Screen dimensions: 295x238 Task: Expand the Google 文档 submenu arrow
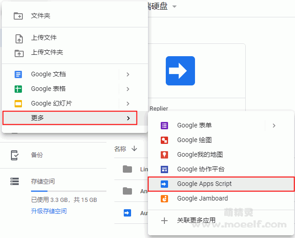point(128,74)
